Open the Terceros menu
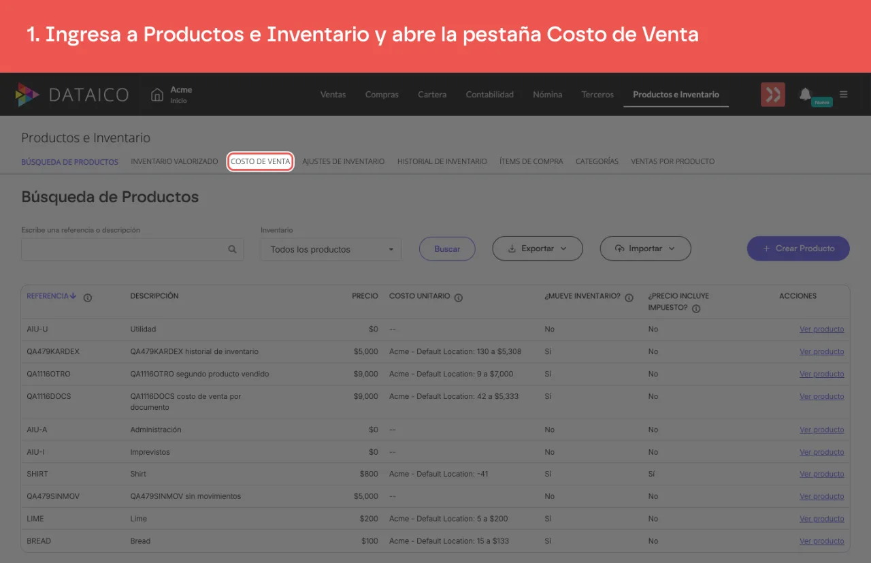 point(597,95)
